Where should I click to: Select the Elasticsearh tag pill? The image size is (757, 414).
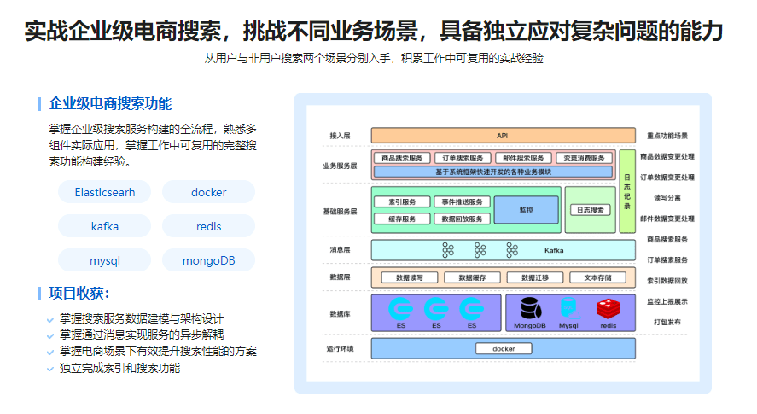pyautogui.click(x=105, y=192)
